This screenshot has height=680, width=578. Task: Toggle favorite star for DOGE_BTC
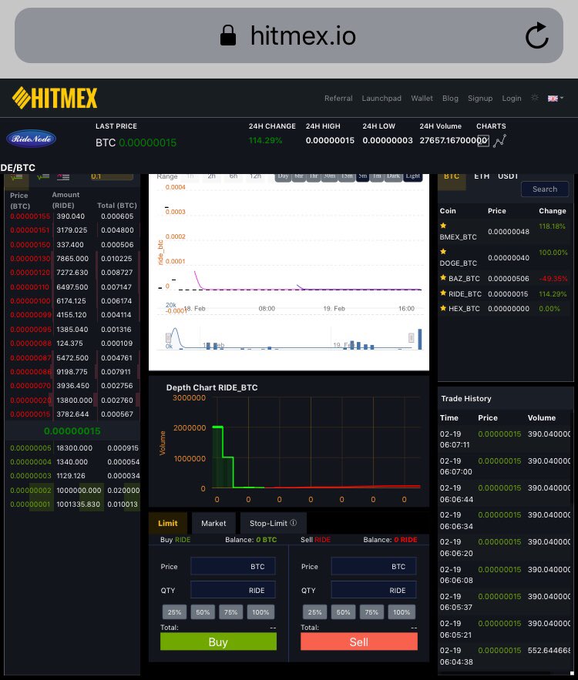click(x=443, y=252)
